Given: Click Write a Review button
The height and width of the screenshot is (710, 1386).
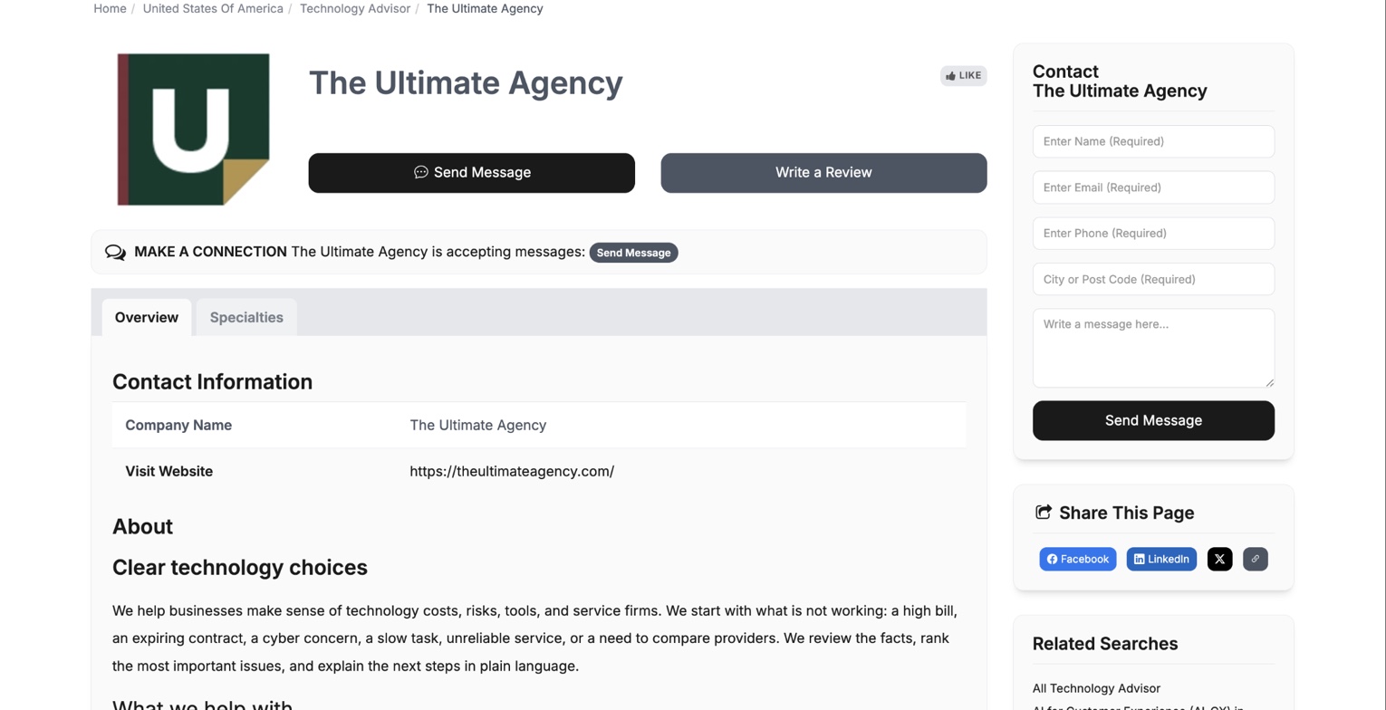Looking at the screenshot, I should [x=823, y=173].
